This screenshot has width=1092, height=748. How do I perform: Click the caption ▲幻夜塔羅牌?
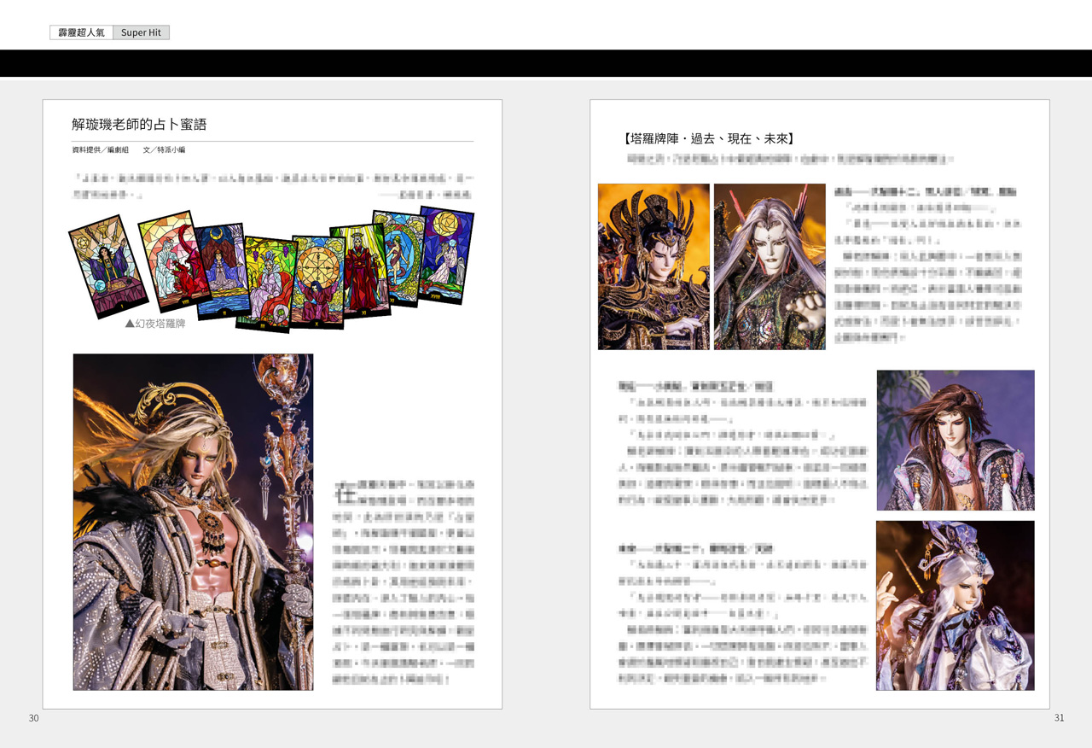pos(155,324)
